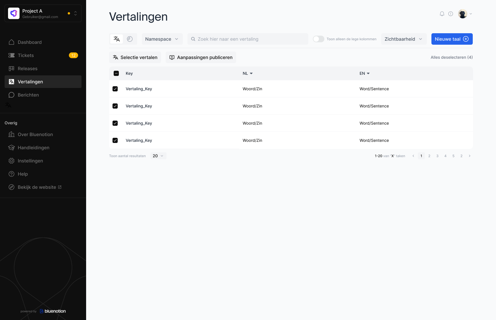This screenshot has height=320, width=496.
Task: Toggle the select-all checkbox in table header
Action: pyautogui.click(x=116, y=73)
